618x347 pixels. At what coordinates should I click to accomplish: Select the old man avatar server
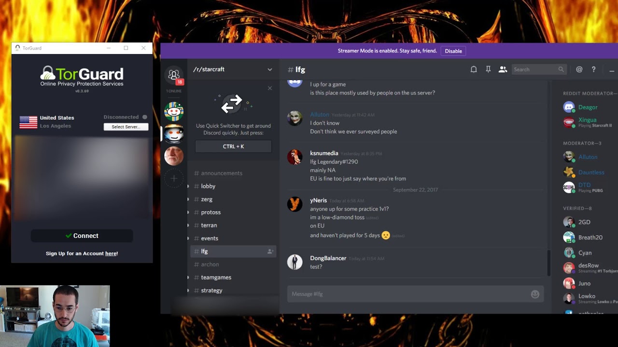174,156
